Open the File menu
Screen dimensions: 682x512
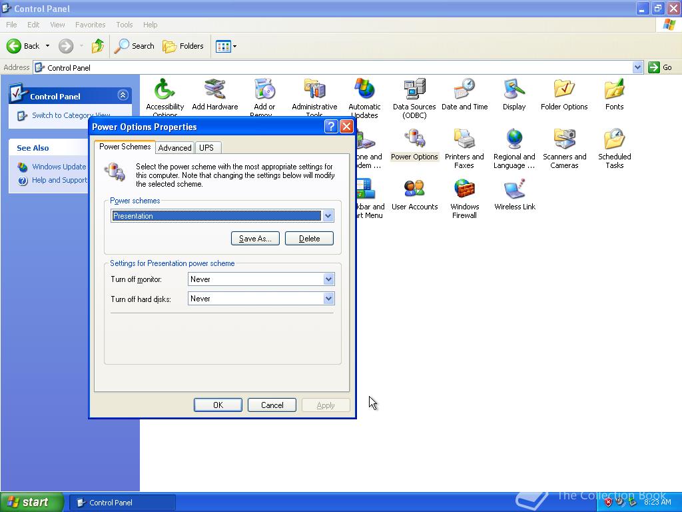(x=12, y=25)
